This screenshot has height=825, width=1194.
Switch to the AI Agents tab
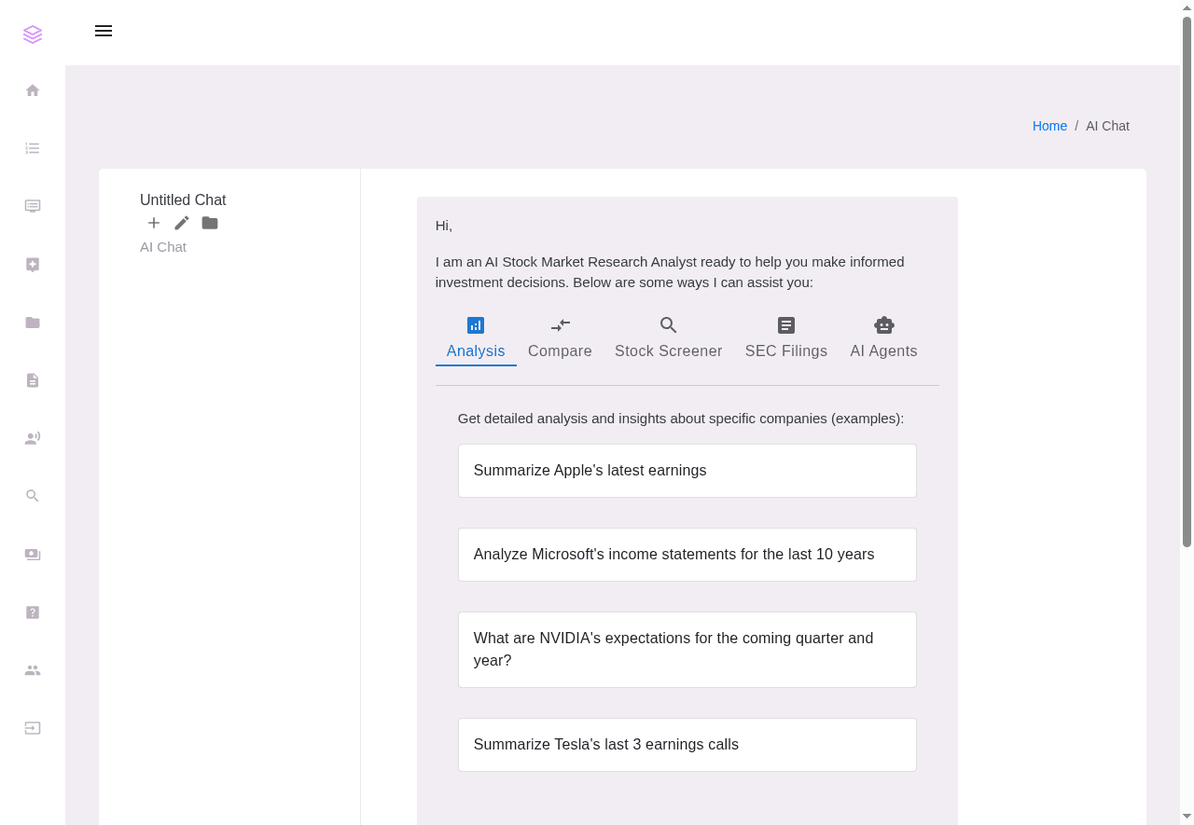[883, 337]
